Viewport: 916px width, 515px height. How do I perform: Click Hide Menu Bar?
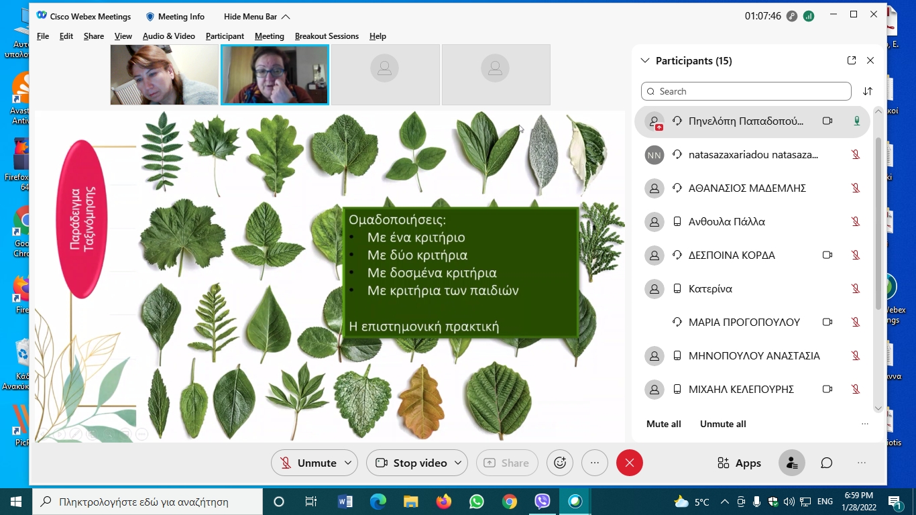click(x=257, y=16)
